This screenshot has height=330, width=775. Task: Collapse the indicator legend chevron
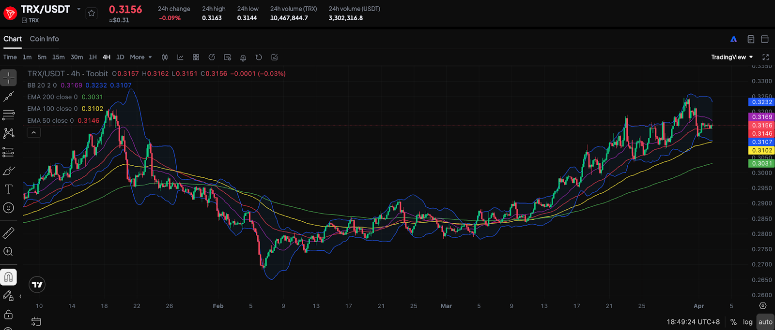coord(34,132)
